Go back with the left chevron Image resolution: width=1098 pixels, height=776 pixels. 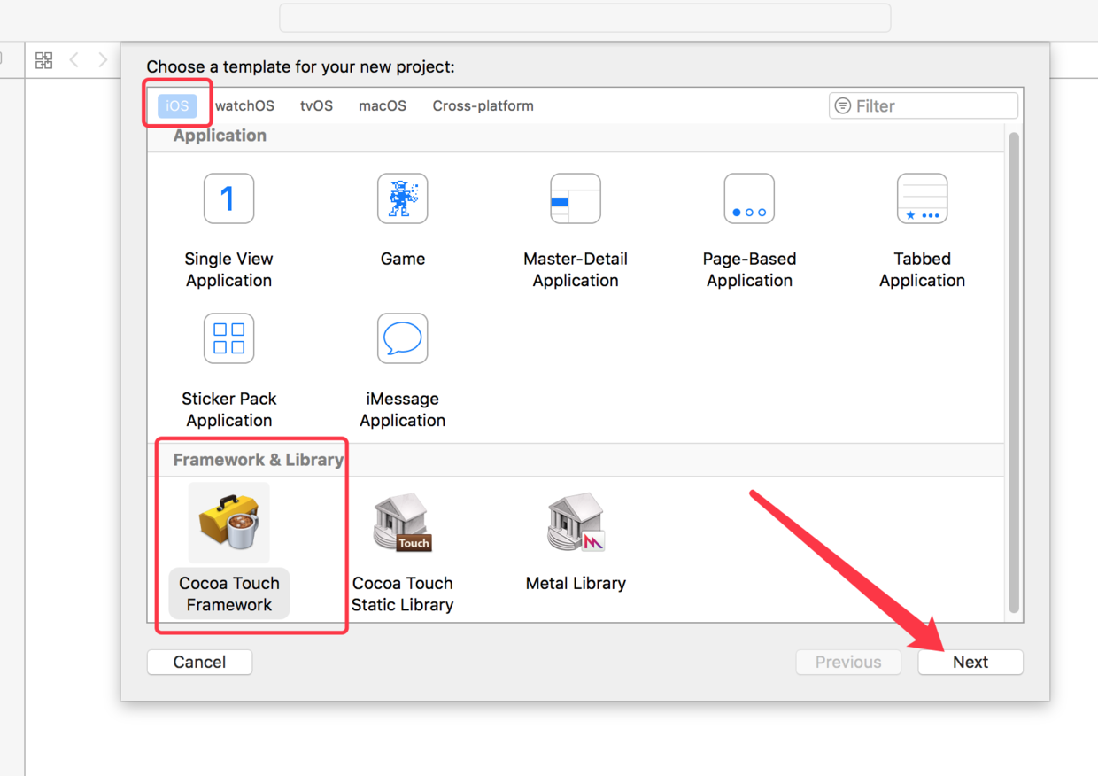[x=74, y=60]
